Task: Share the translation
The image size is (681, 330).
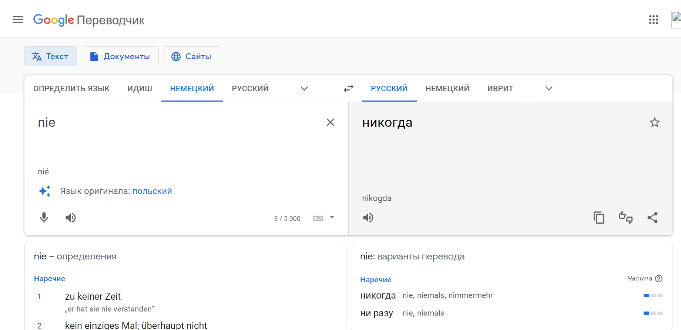Action: pyautogui.click(x=653, y=218)
